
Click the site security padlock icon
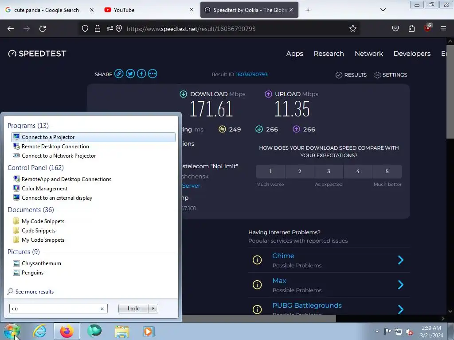[98, 29]
